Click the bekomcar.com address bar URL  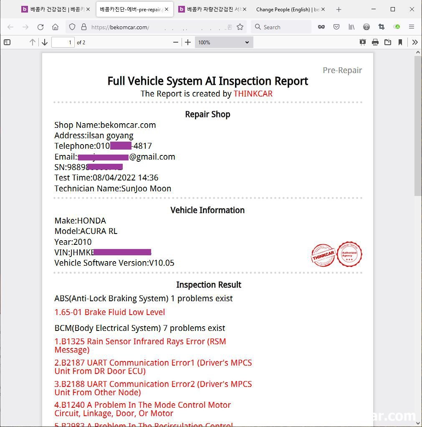(x=120, y=27)
